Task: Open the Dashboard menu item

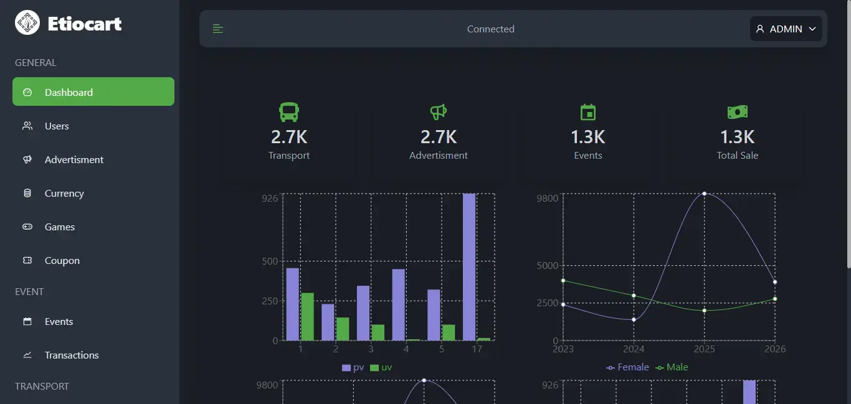Action: coord(93,92)
